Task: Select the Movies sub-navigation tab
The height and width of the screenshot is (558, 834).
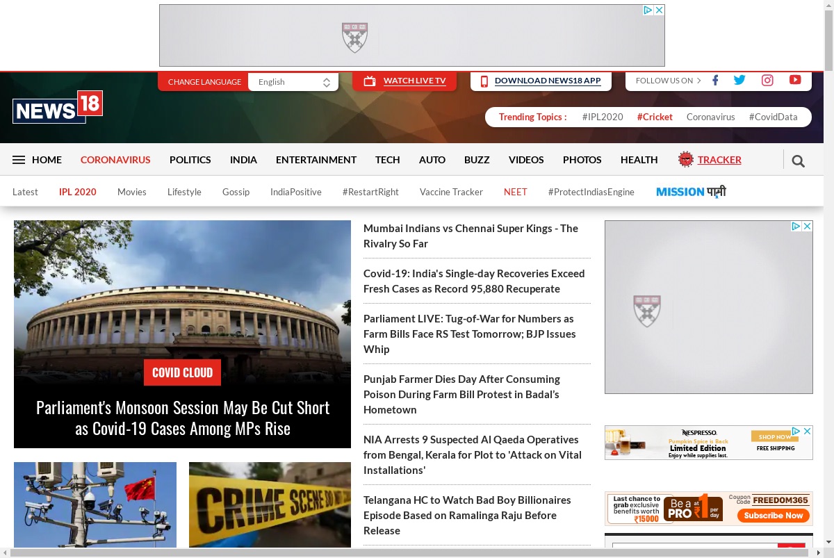Action: click(x=132, y=192)
